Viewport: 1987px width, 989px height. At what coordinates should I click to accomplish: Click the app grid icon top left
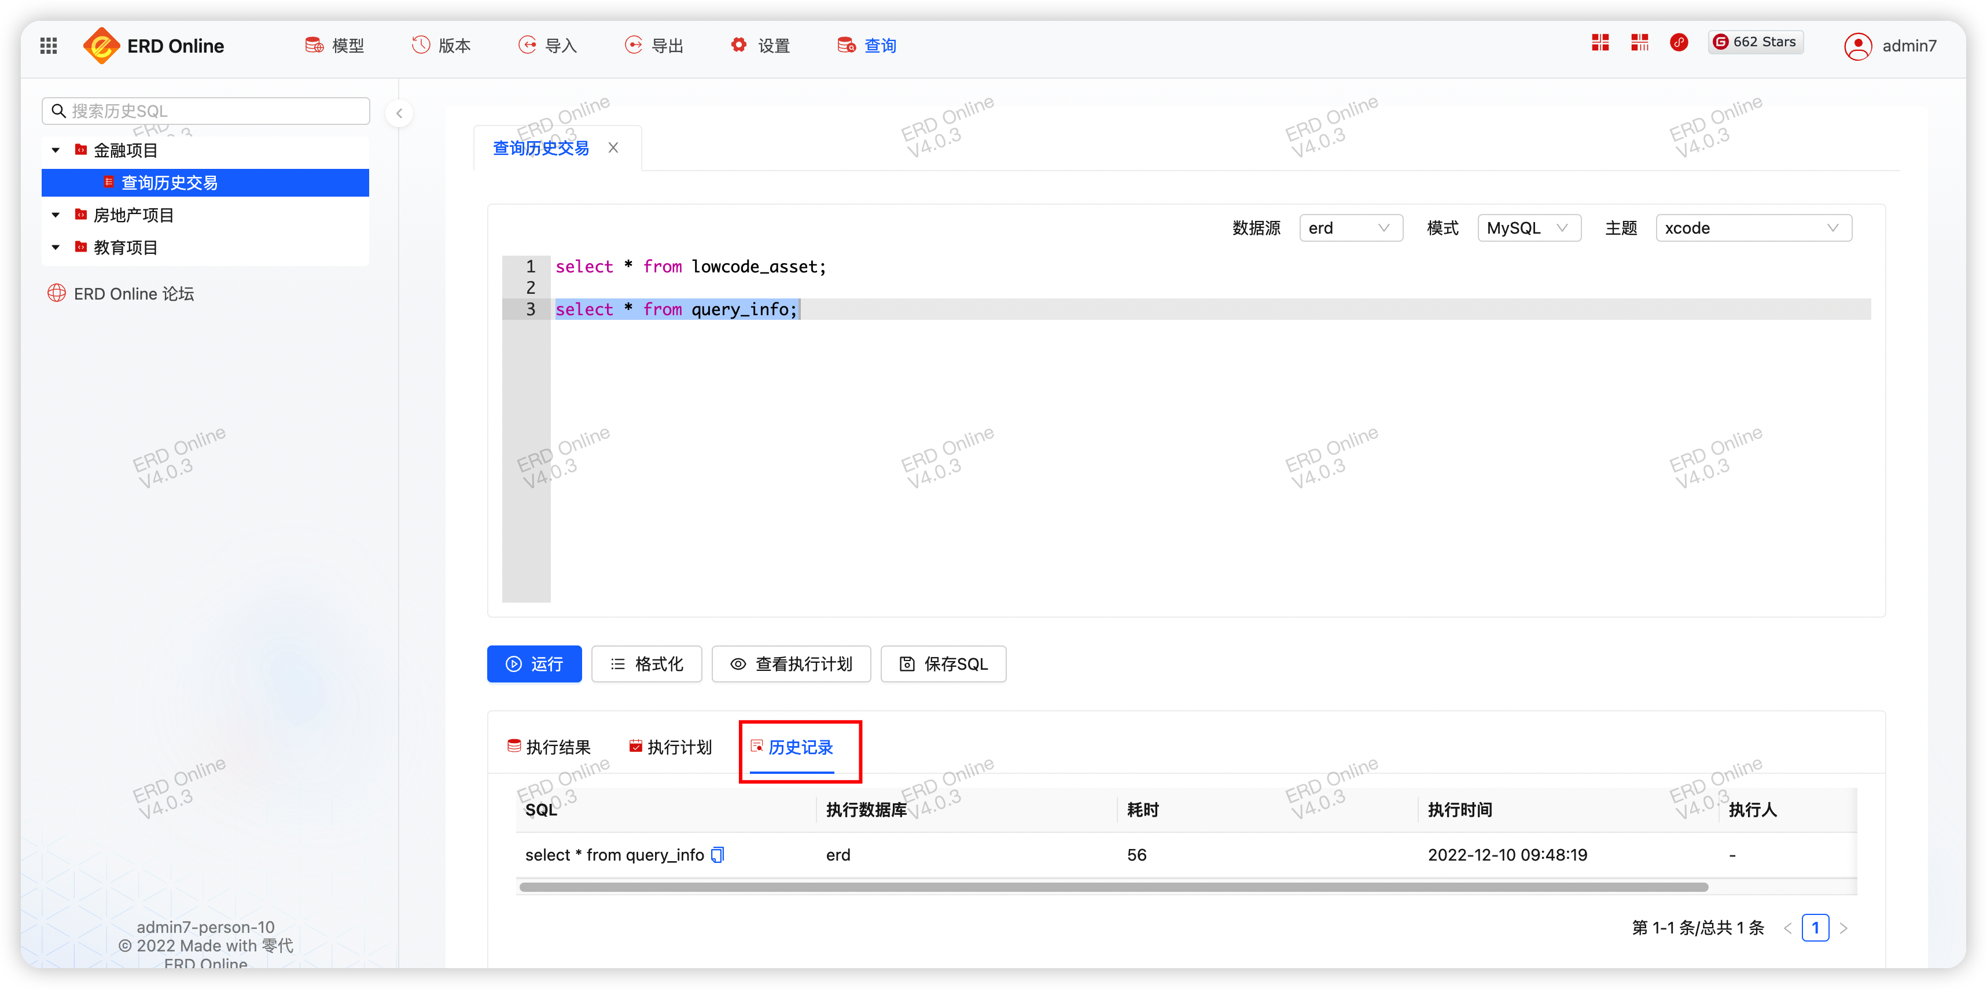pos(48,46)
